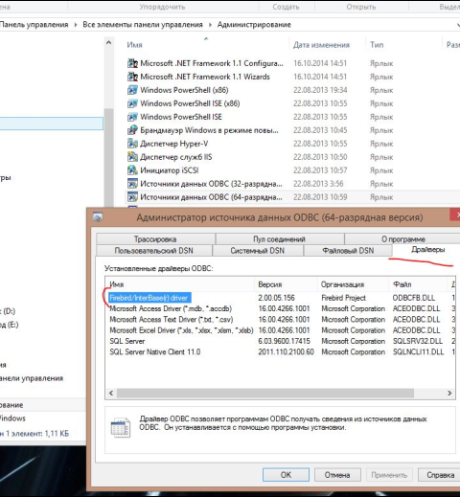
Task: Select the Инициатор iSCSI icon
Action: (132, 170)
